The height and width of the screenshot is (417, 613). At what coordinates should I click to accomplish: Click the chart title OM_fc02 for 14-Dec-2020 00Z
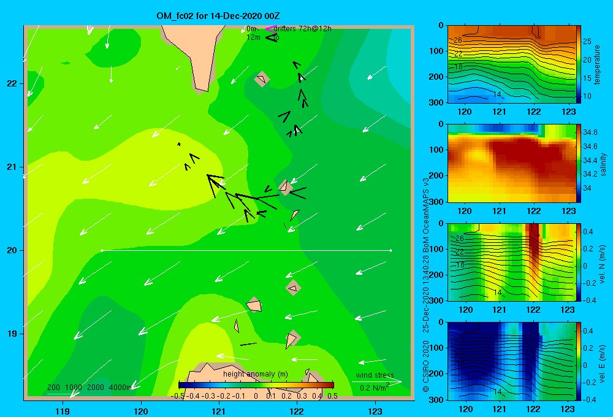click(x=218, y=16)
